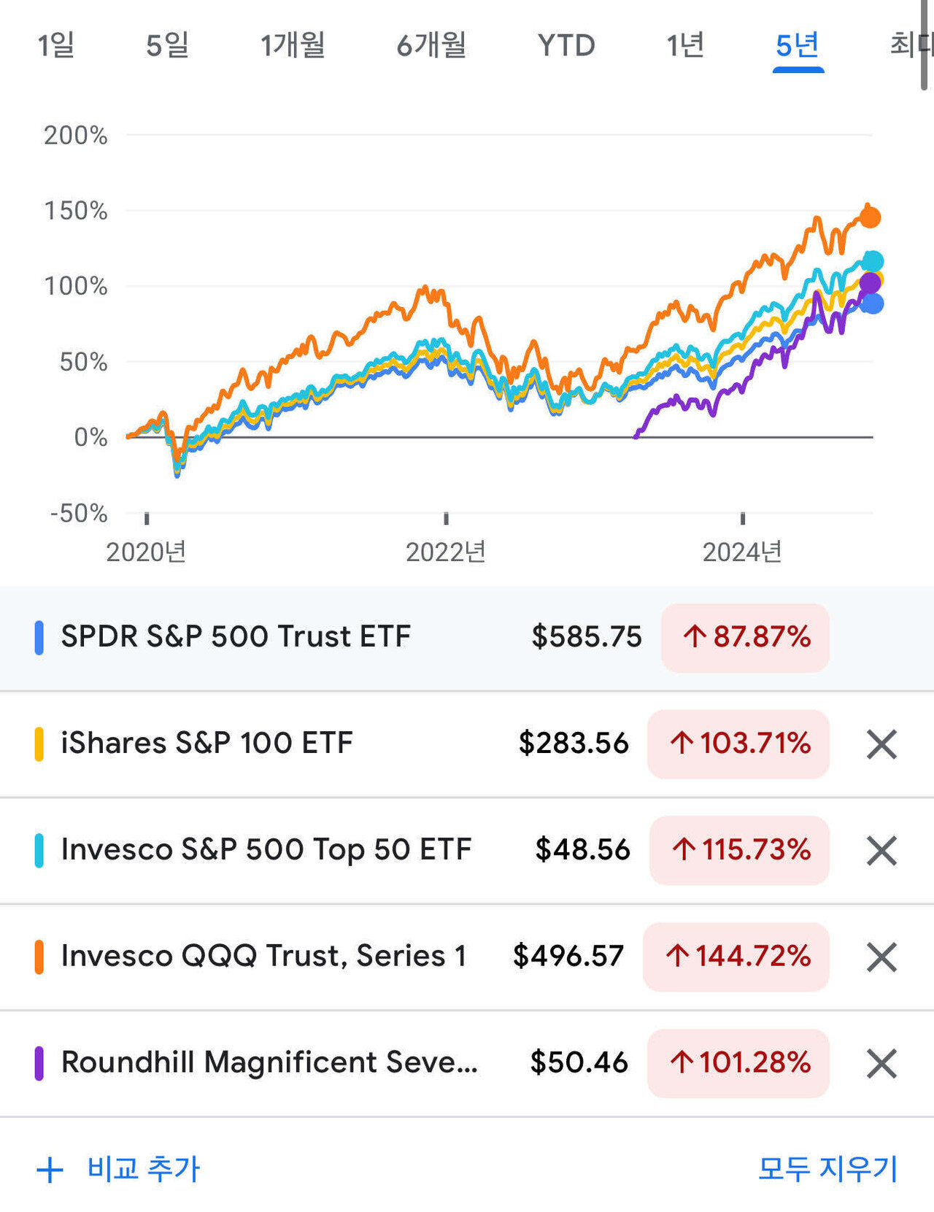Click the 144.72% change badge for QQQ

tap(736, 957)
